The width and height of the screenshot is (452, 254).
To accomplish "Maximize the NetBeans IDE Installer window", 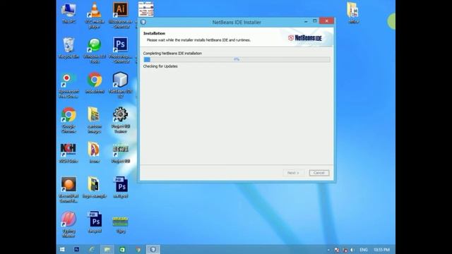I will click(x=314, y=21).
